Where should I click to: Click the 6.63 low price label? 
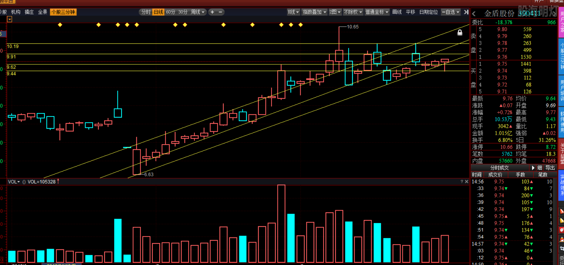pos(149,175)
